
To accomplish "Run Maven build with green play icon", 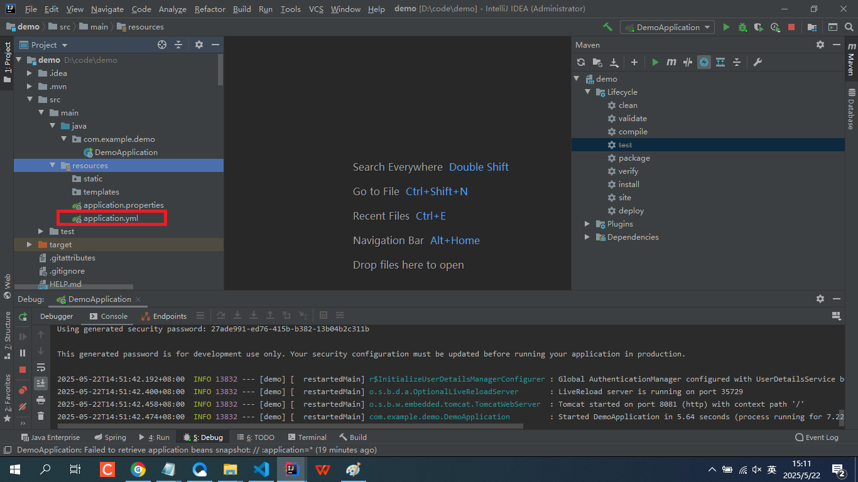I will (x=655, y=62).
